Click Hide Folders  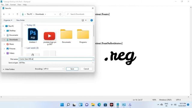(9, 69)
